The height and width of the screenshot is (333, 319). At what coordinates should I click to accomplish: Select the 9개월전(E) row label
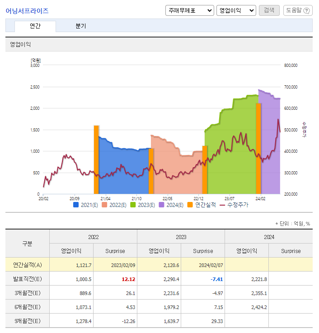click(28, 321)
